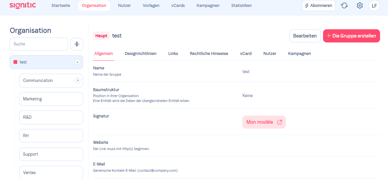Click the Name field label
The image size is (388, 179).
point(99,68)
